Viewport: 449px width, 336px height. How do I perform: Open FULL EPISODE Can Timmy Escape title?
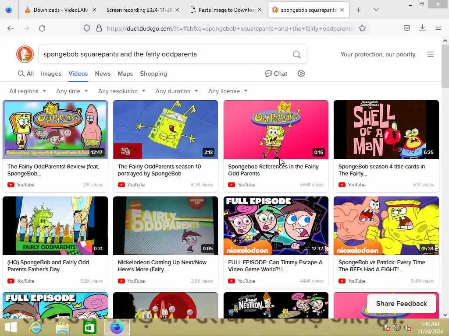[275, 266]
